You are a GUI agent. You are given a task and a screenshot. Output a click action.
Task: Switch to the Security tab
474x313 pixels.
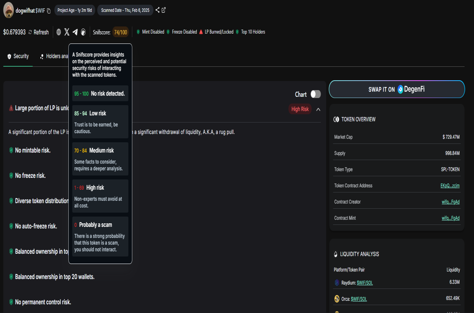point(18,57)
